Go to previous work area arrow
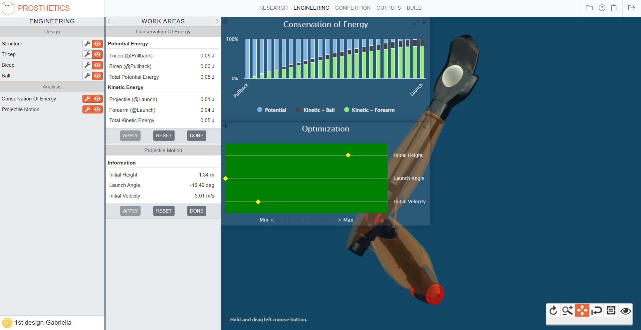The width and height of the screenshot is (641, 330). click(109, 21)
